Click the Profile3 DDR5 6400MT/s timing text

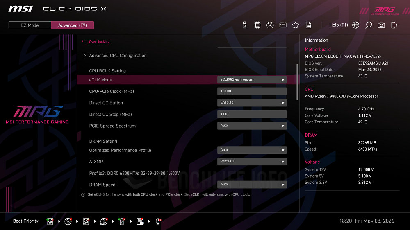134,173
